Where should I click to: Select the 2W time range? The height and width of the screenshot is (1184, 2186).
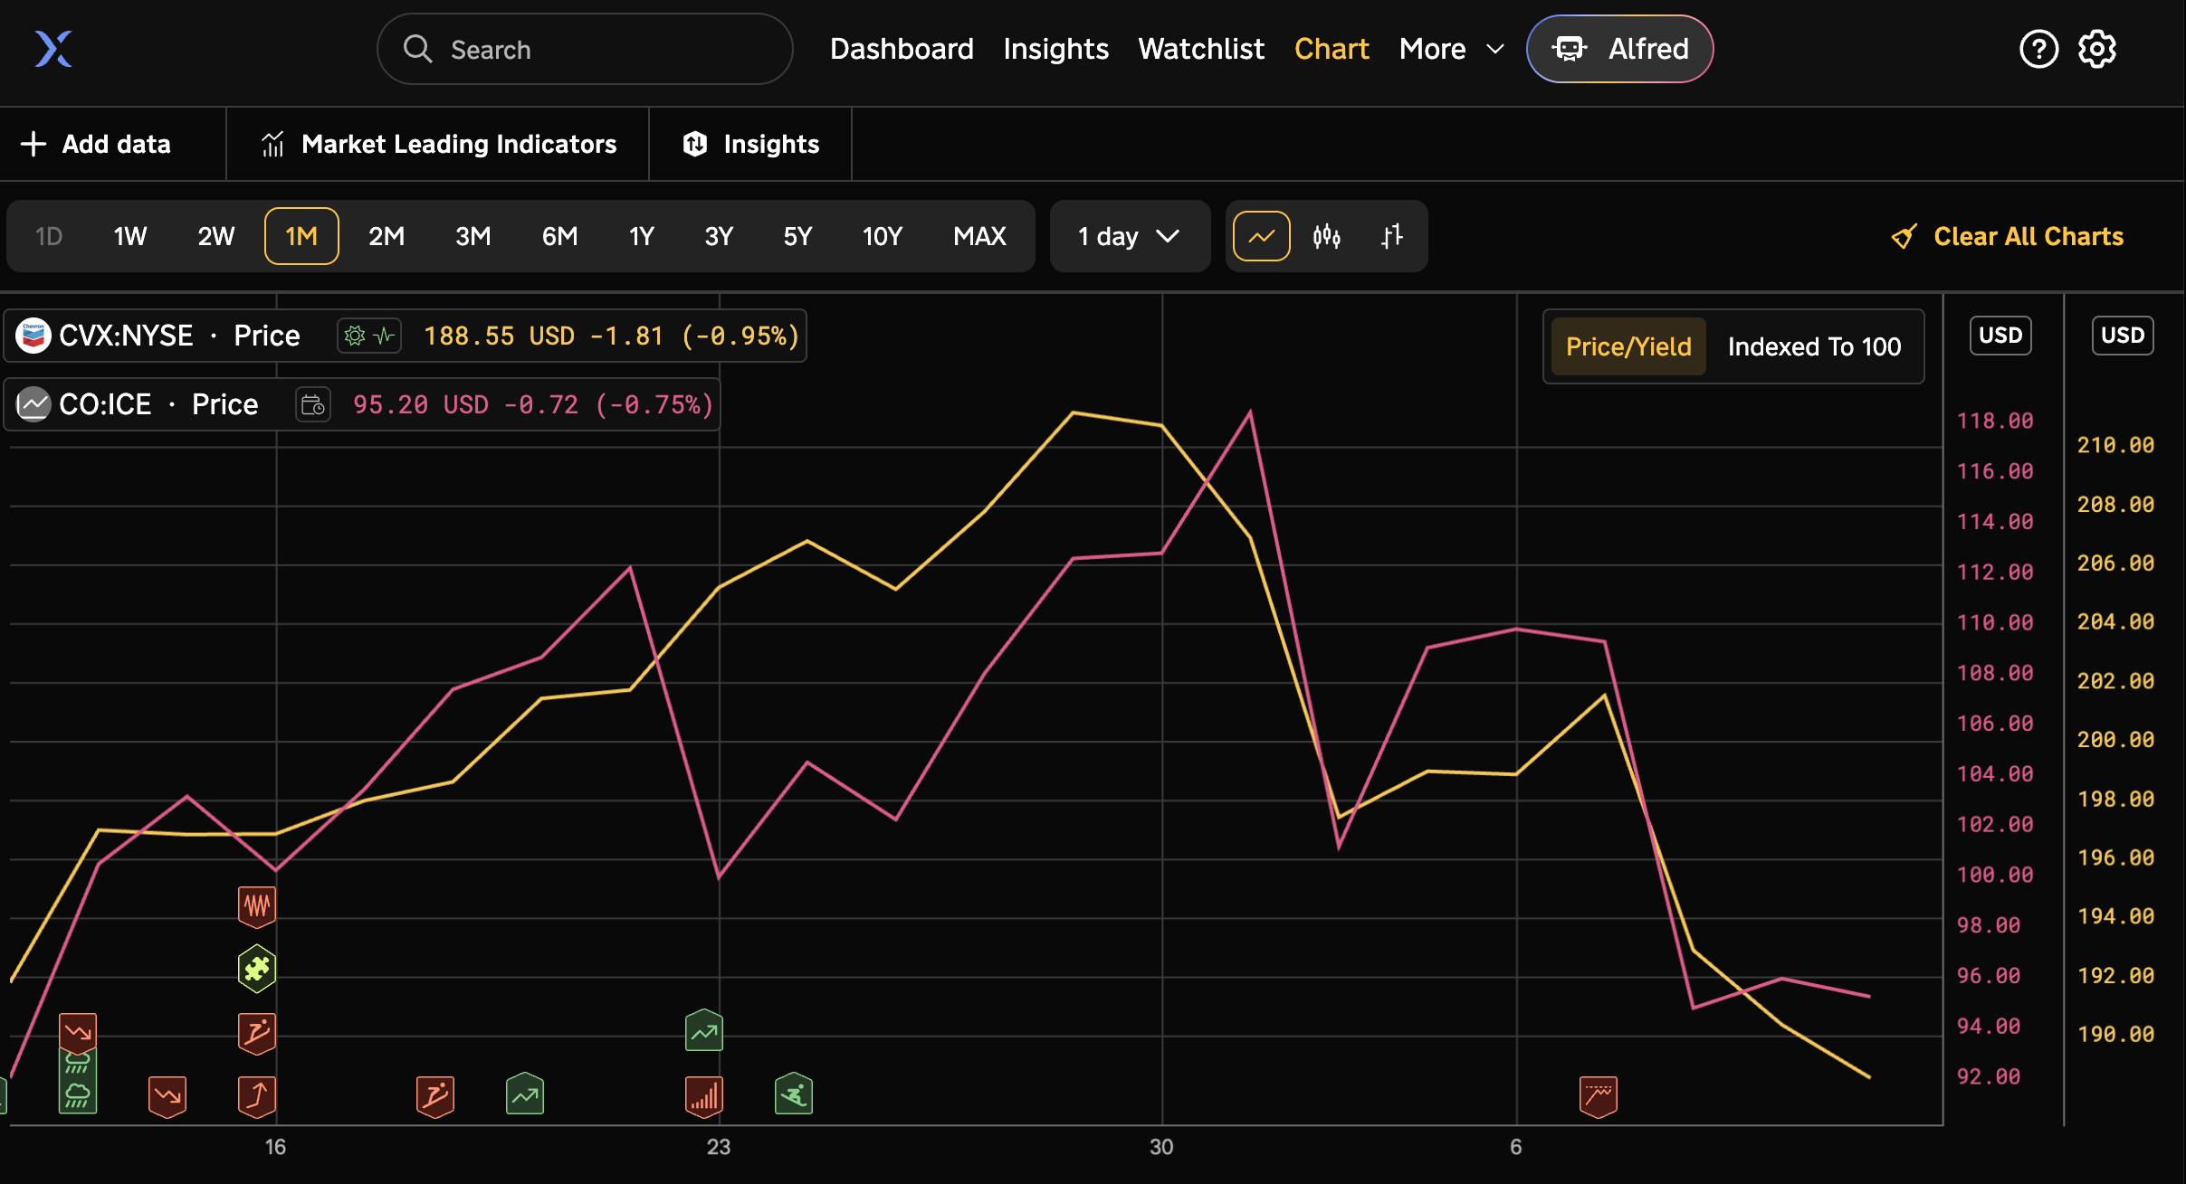[x=215, y=236]
